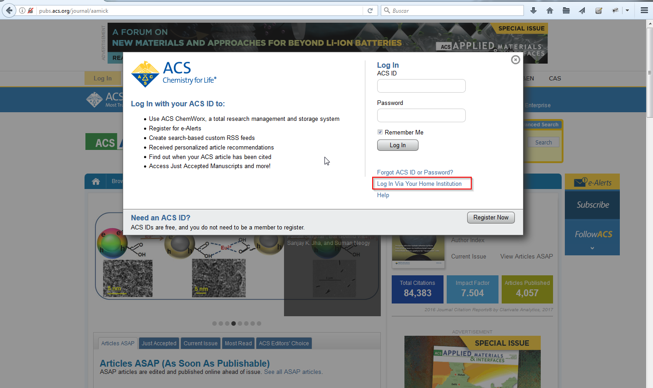Close the ACS login dialog

pyautogui.click(x=515, y=60)
